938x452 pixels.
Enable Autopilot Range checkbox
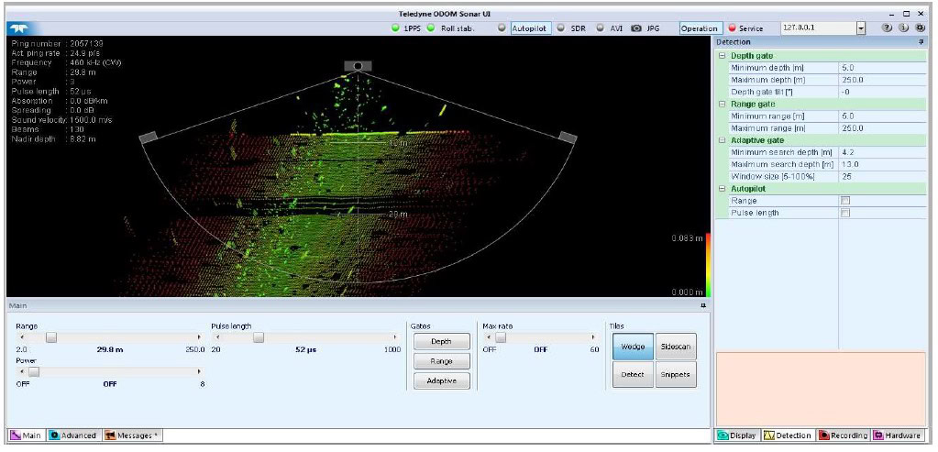pyautogui.click(x=845, y=201)
